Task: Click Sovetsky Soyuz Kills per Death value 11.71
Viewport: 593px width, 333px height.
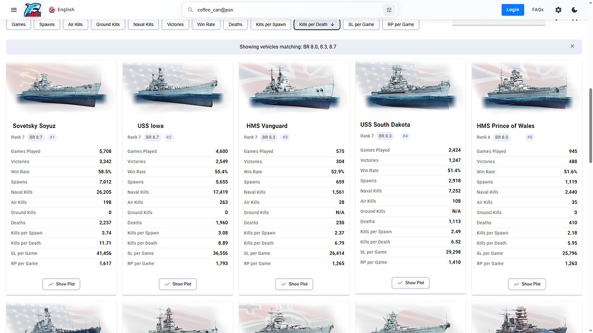Action: click(105, 243)
